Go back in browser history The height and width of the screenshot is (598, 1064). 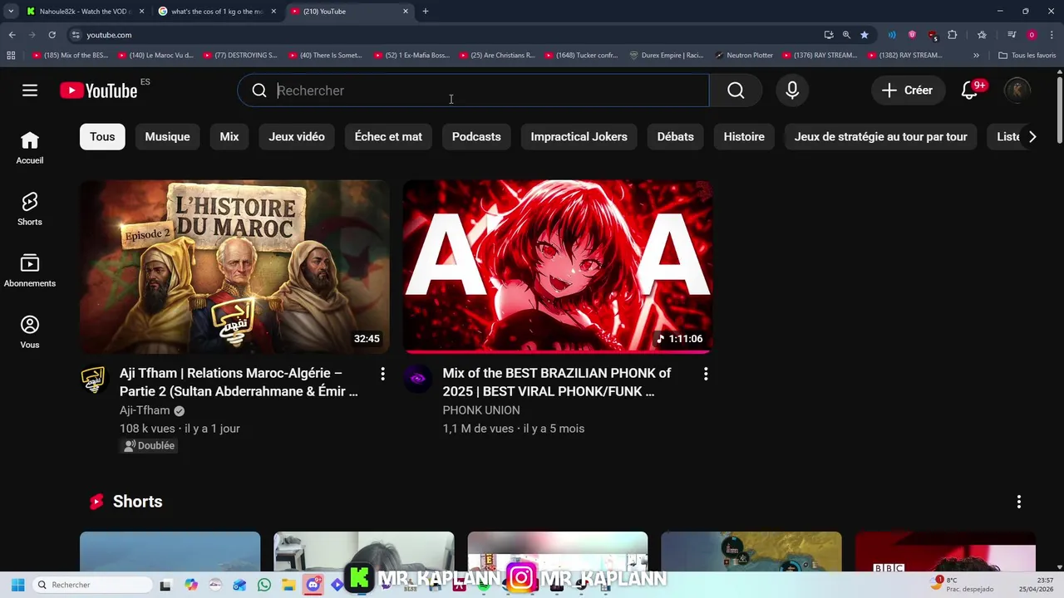tap(12, 35)
